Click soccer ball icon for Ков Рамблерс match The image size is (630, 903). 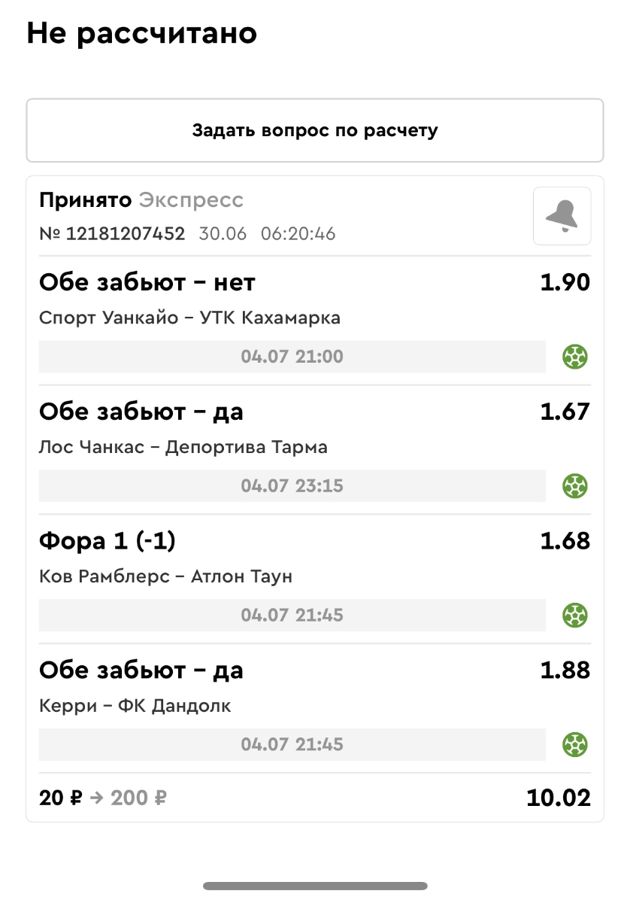point(575,616)
